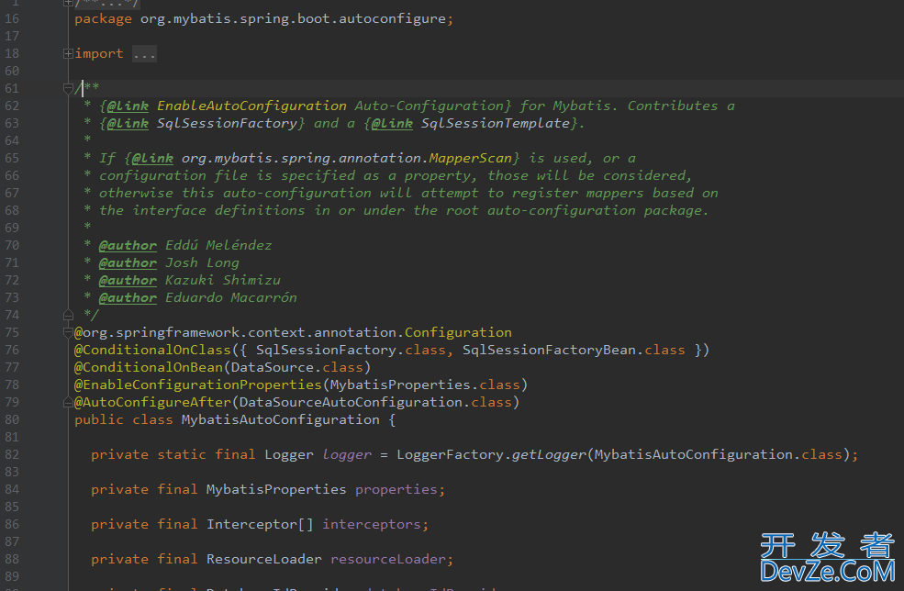This screenshot has width=904, height=591.
Task: Click the interceptors field name
Action: [372, 524]
